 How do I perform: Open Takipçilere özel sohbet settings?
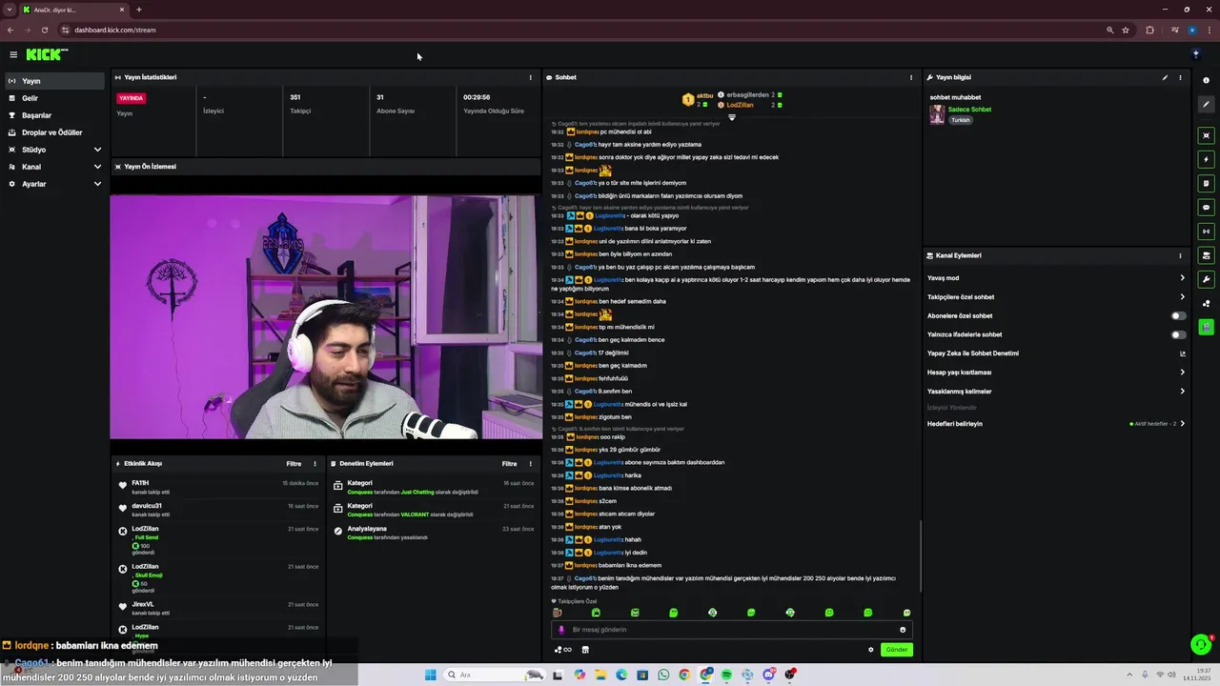tap(1056, 297)
